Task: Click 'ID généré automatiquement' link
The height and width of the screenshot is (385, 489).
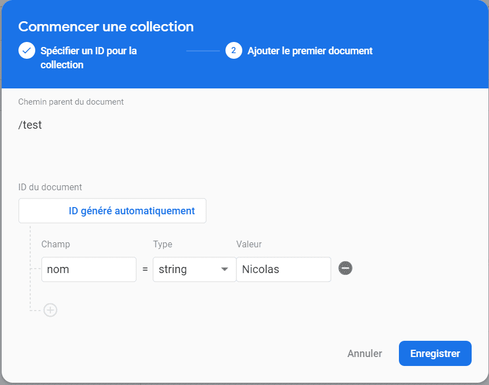Action: click(131, 211)
